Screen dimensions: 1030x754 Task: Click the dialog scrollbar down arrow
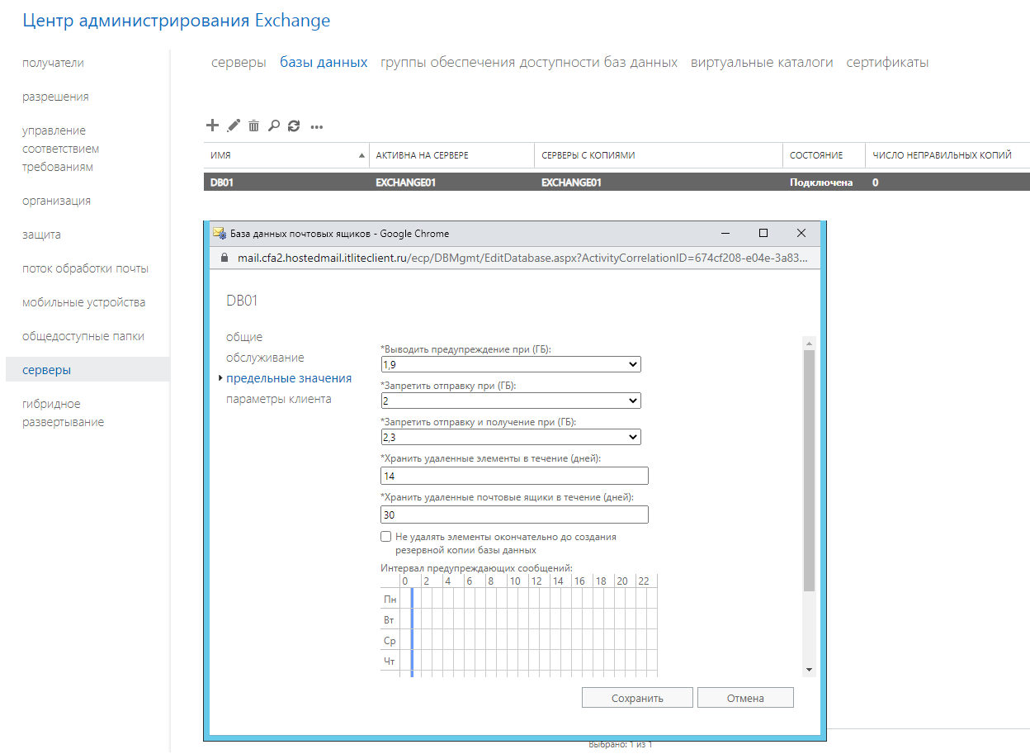(809, 669)
